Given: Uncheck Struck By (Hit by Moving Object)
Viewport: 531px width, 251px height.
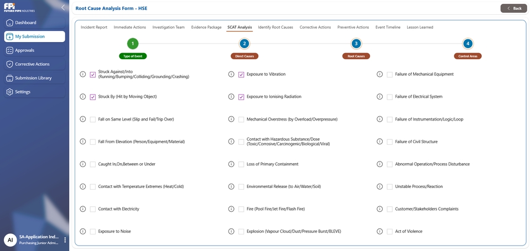Looking at the screenshot, I should (93, 97).
